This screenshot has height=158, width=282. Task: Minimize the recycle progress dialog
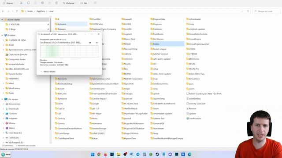click(85, 34)
